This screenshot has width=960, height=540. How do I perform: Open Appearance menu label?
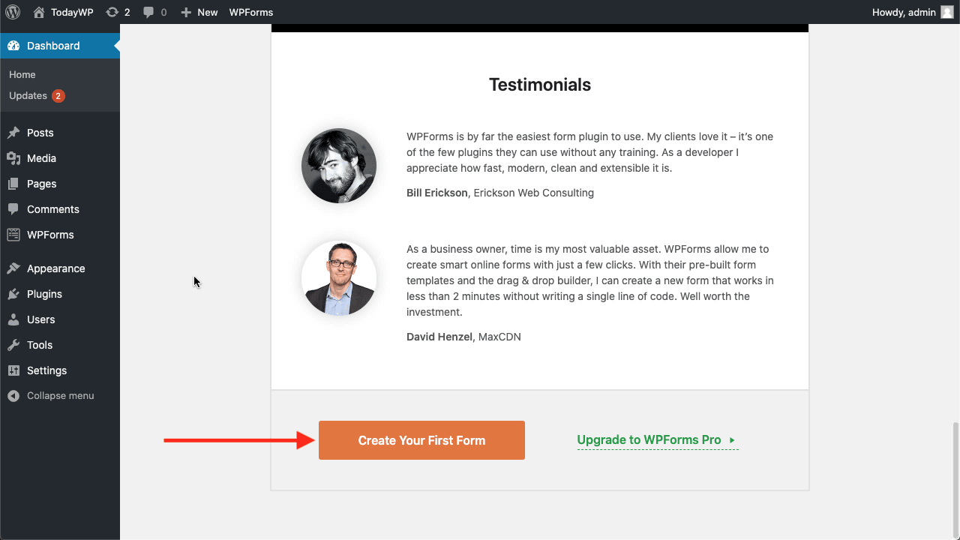(x=55, y=268)
